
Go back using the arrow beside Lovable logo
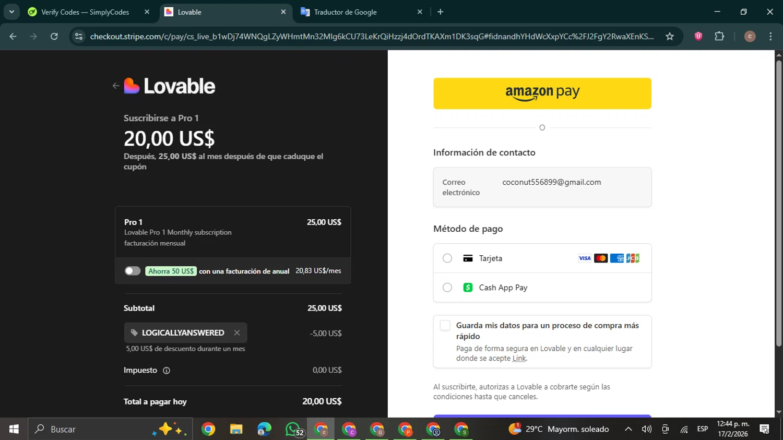pyautogui.click(x=116, y=86)
